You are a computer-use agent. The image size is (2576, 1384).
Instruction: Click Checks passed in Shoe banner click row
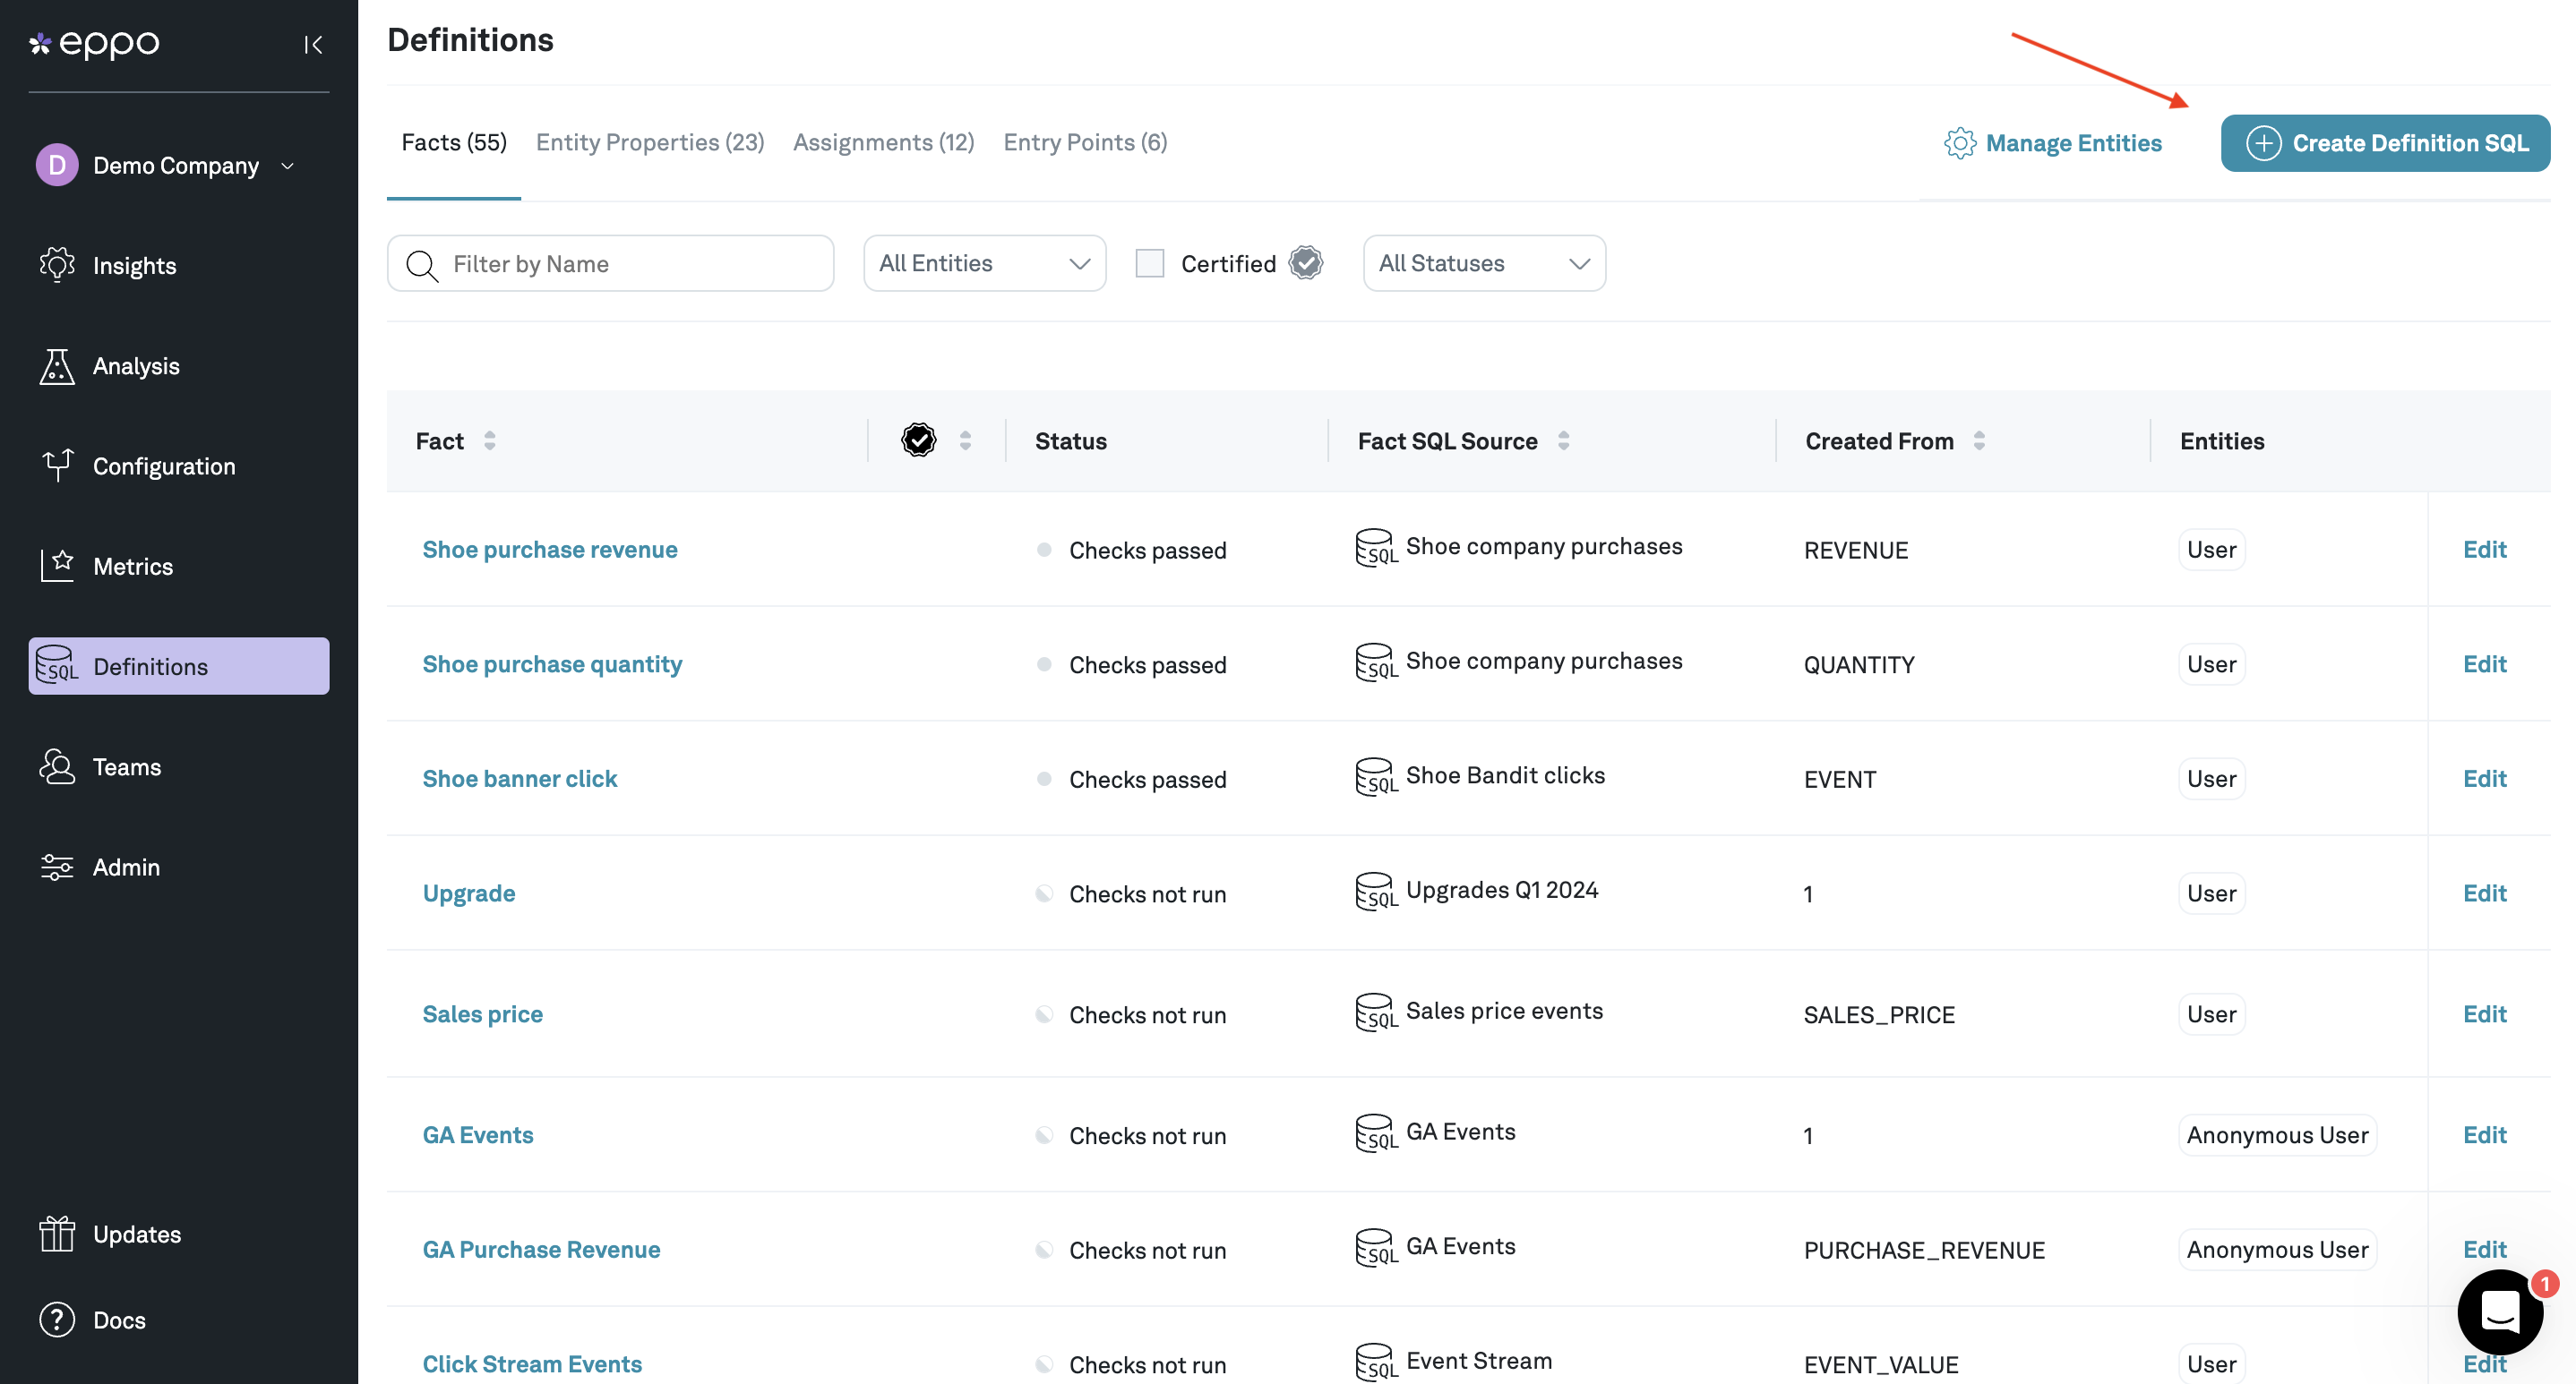point(1147,779)
